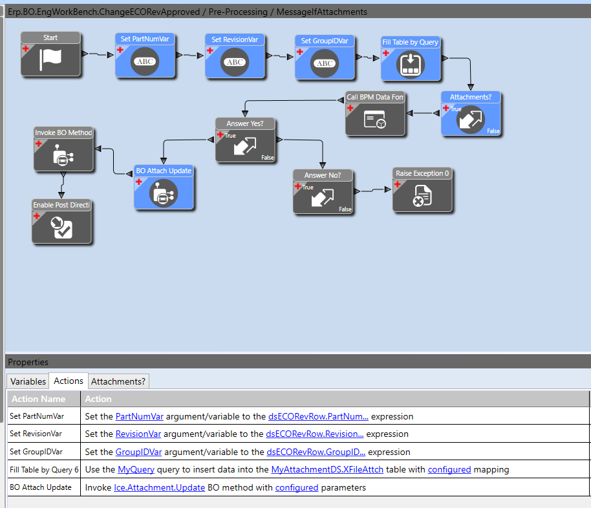Select the Set PartNumVar ABC node

(145, 56)
